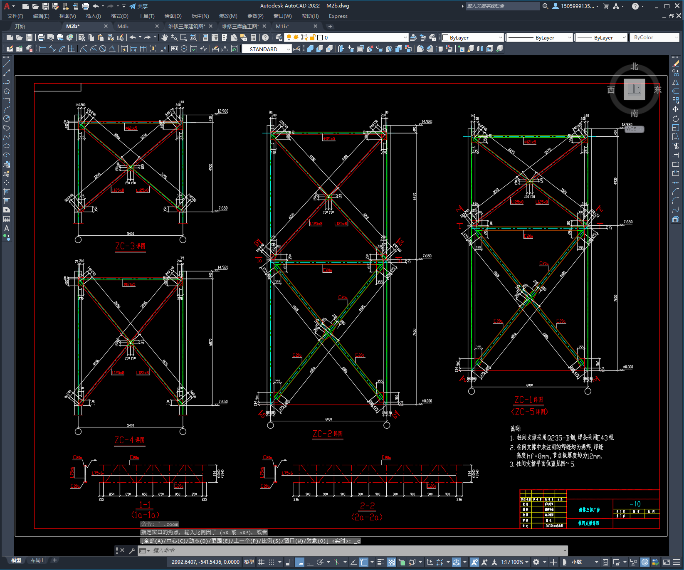Toggle snap mode in status bar
This screenshot has height=570, width=684.
(x=272, y=562)
